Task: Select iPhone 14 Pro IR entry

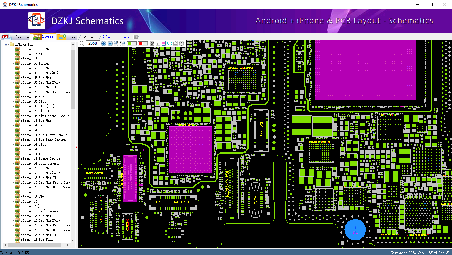Action: pyautogui.click(x=35, y=130)
